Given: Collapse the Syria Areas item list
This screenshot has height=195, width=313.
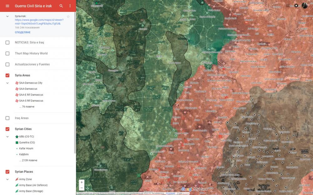Looking at the screenshot, I should coord(8,83).
